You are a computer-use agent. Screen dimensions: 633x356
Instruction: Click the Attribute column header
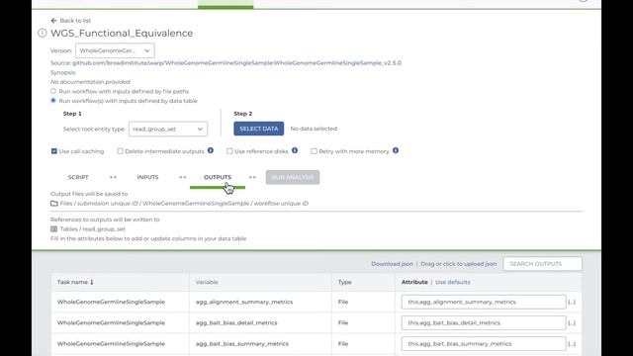[x=414, y=282]
